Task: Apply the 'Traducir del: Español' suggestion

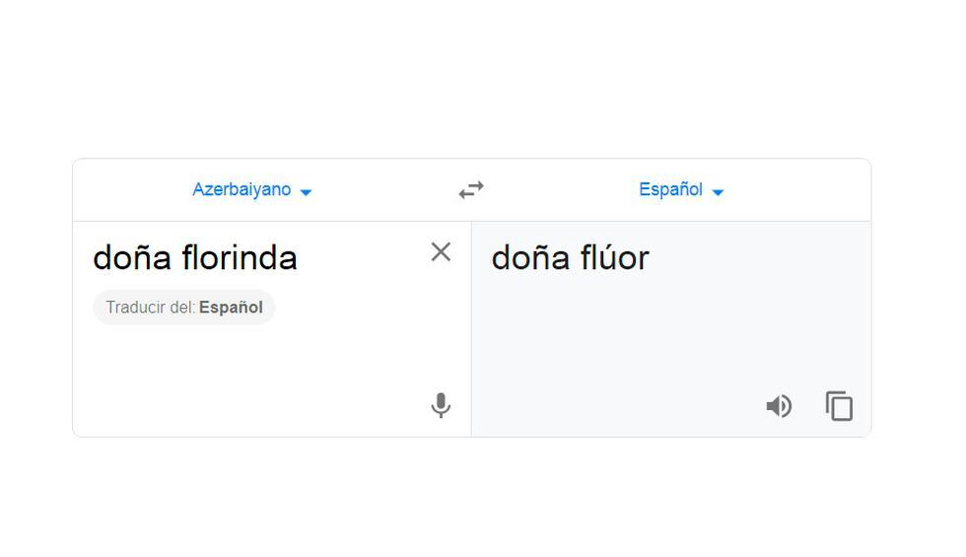Action: (184, 308)
